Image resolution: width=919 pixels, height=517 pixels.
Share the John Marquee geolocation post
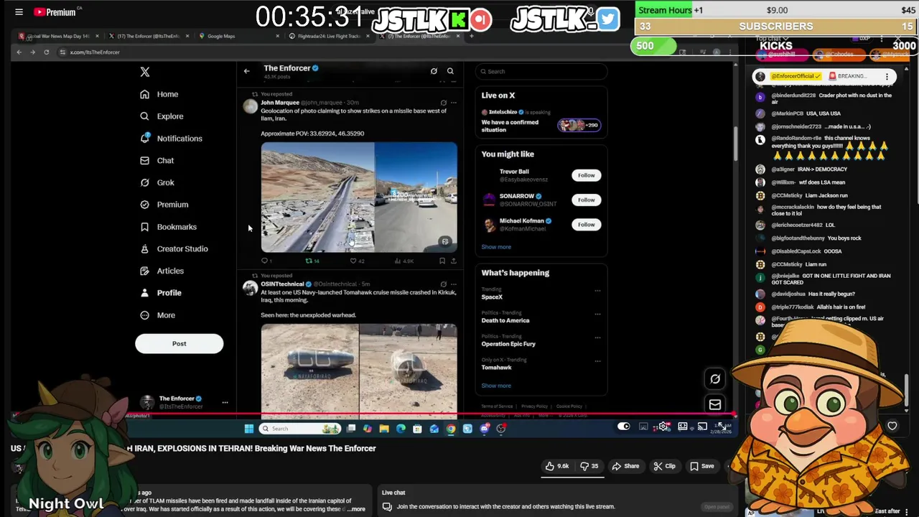pyautogui.click(x=453, y=261)
